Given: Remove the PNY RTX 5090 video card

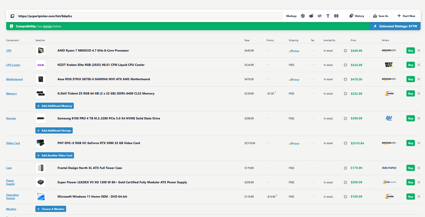Looking at the screenshot, I should pos(419,143).
